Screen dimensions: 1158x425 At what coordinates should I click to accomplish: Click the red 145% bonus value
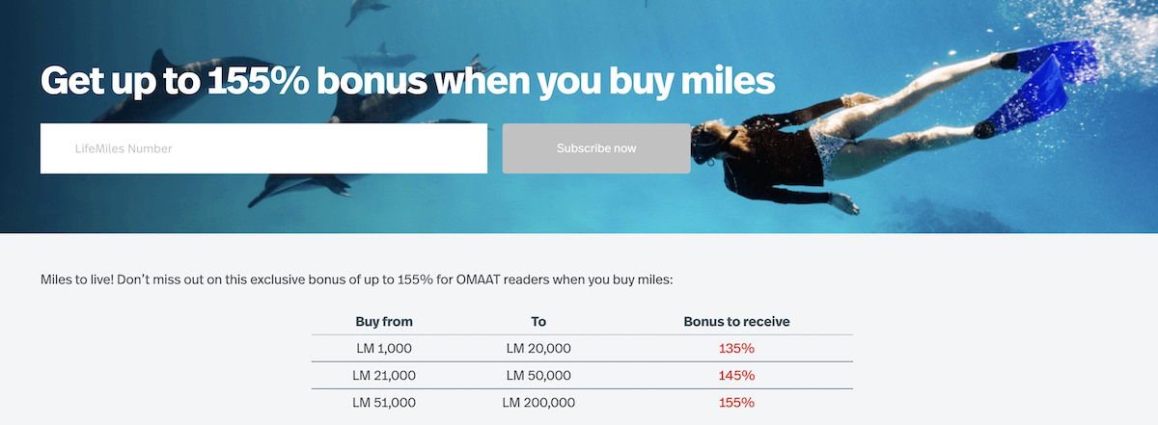[x=736, y=375]
